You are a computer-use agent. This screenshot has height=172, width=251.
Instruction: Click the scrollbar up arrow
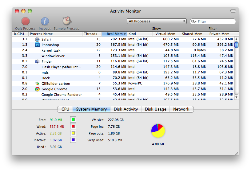pos(237,39)
